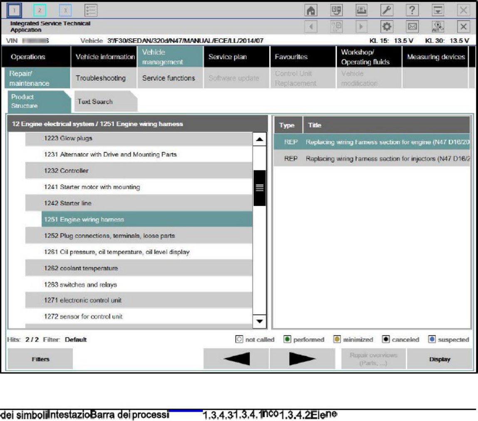Switch to process tab 3
This screenshot has height=421, width=478.
point(65,10)
